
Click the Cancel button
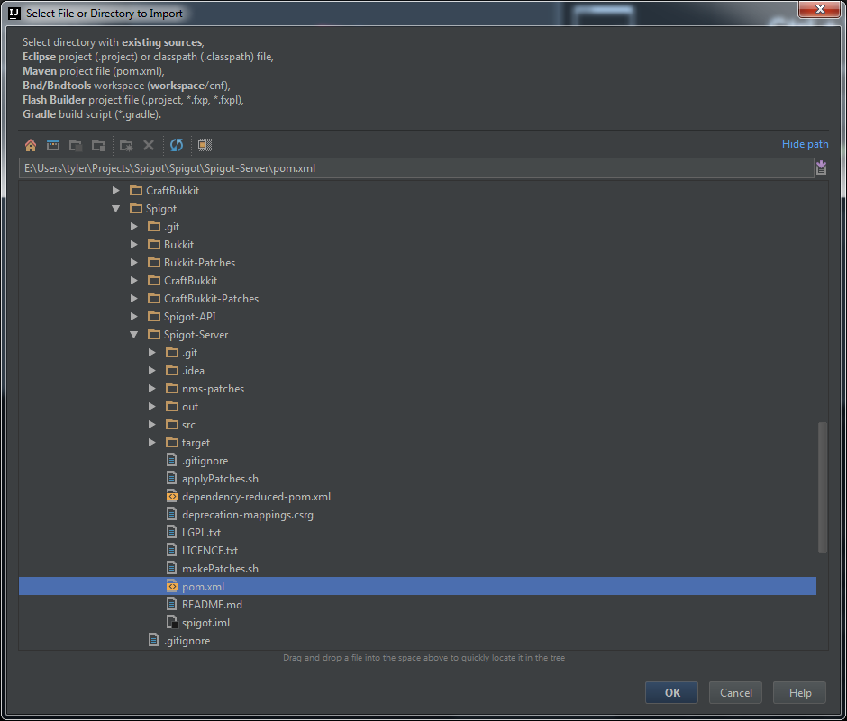(x=735, y=692)
